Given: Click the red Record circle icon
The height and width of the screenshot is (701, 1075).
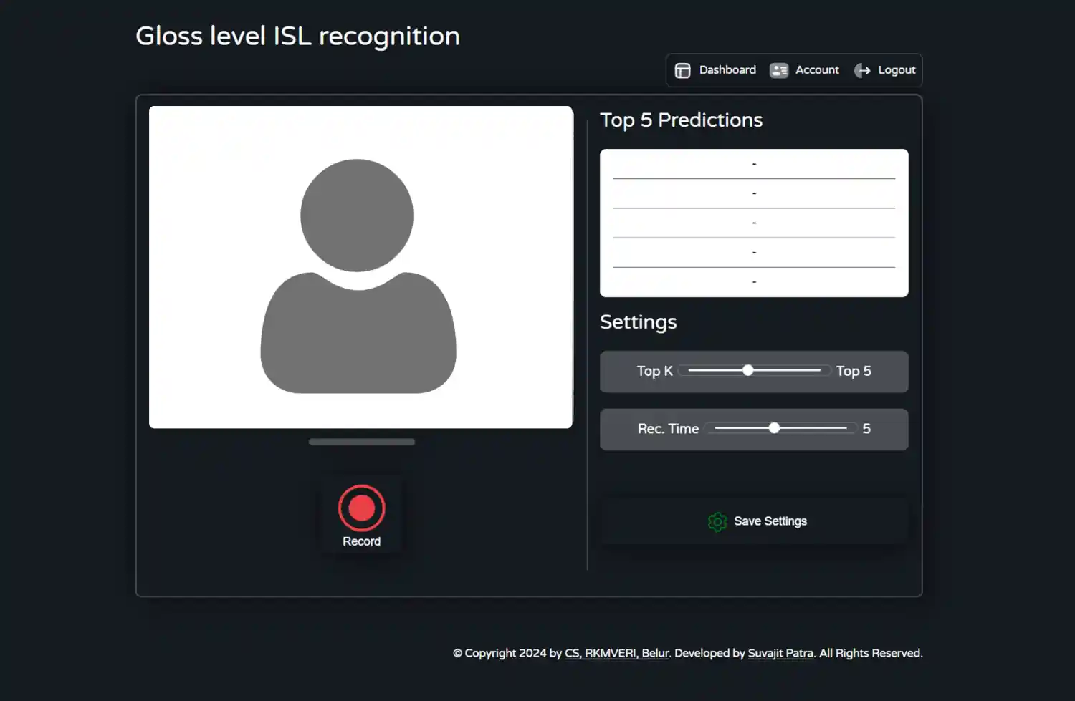Looking at the screenshot, I should 362,508.
